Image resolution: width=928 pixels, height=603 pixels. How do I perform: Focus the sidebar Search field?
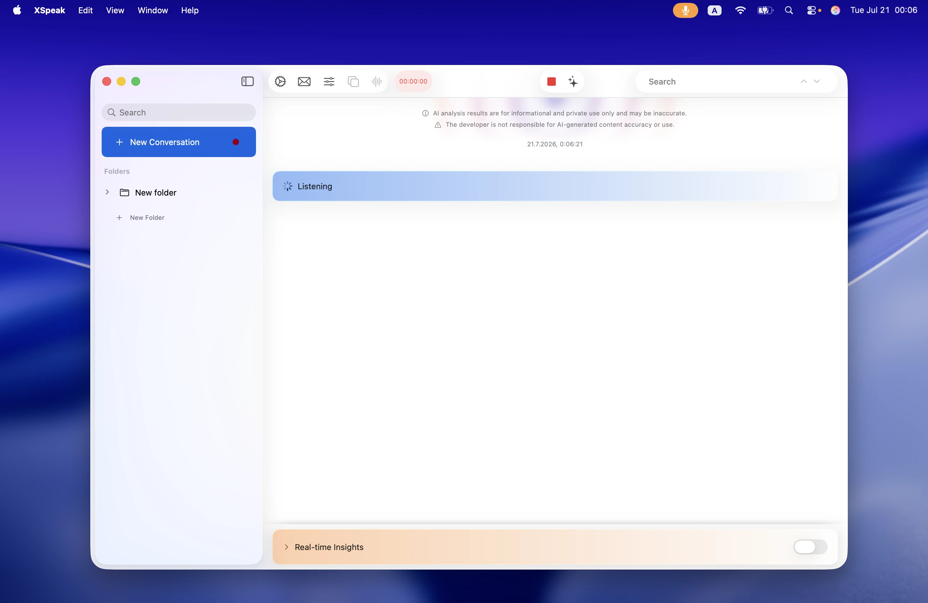[179, 113]
